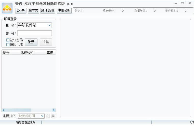Open the 课程排序 sort dropdown

(42, 116)
